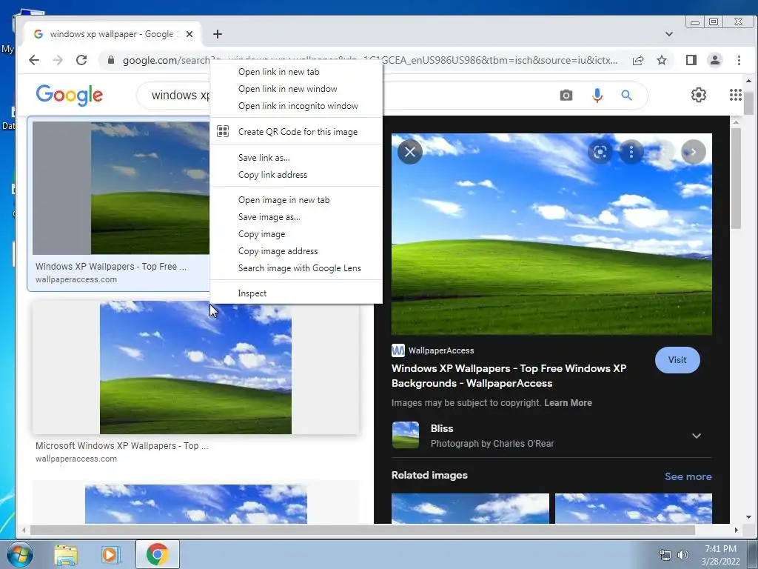Image resolution: width=758 pixels, height=569 pixels.
Task: Open a new tab with plus button
Action: [x=218, y=34]
